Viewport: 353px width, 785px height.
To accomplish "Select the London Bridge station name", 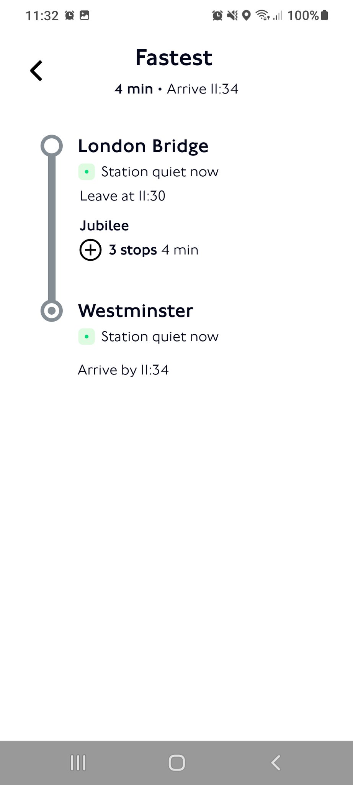I will (143, 146).
